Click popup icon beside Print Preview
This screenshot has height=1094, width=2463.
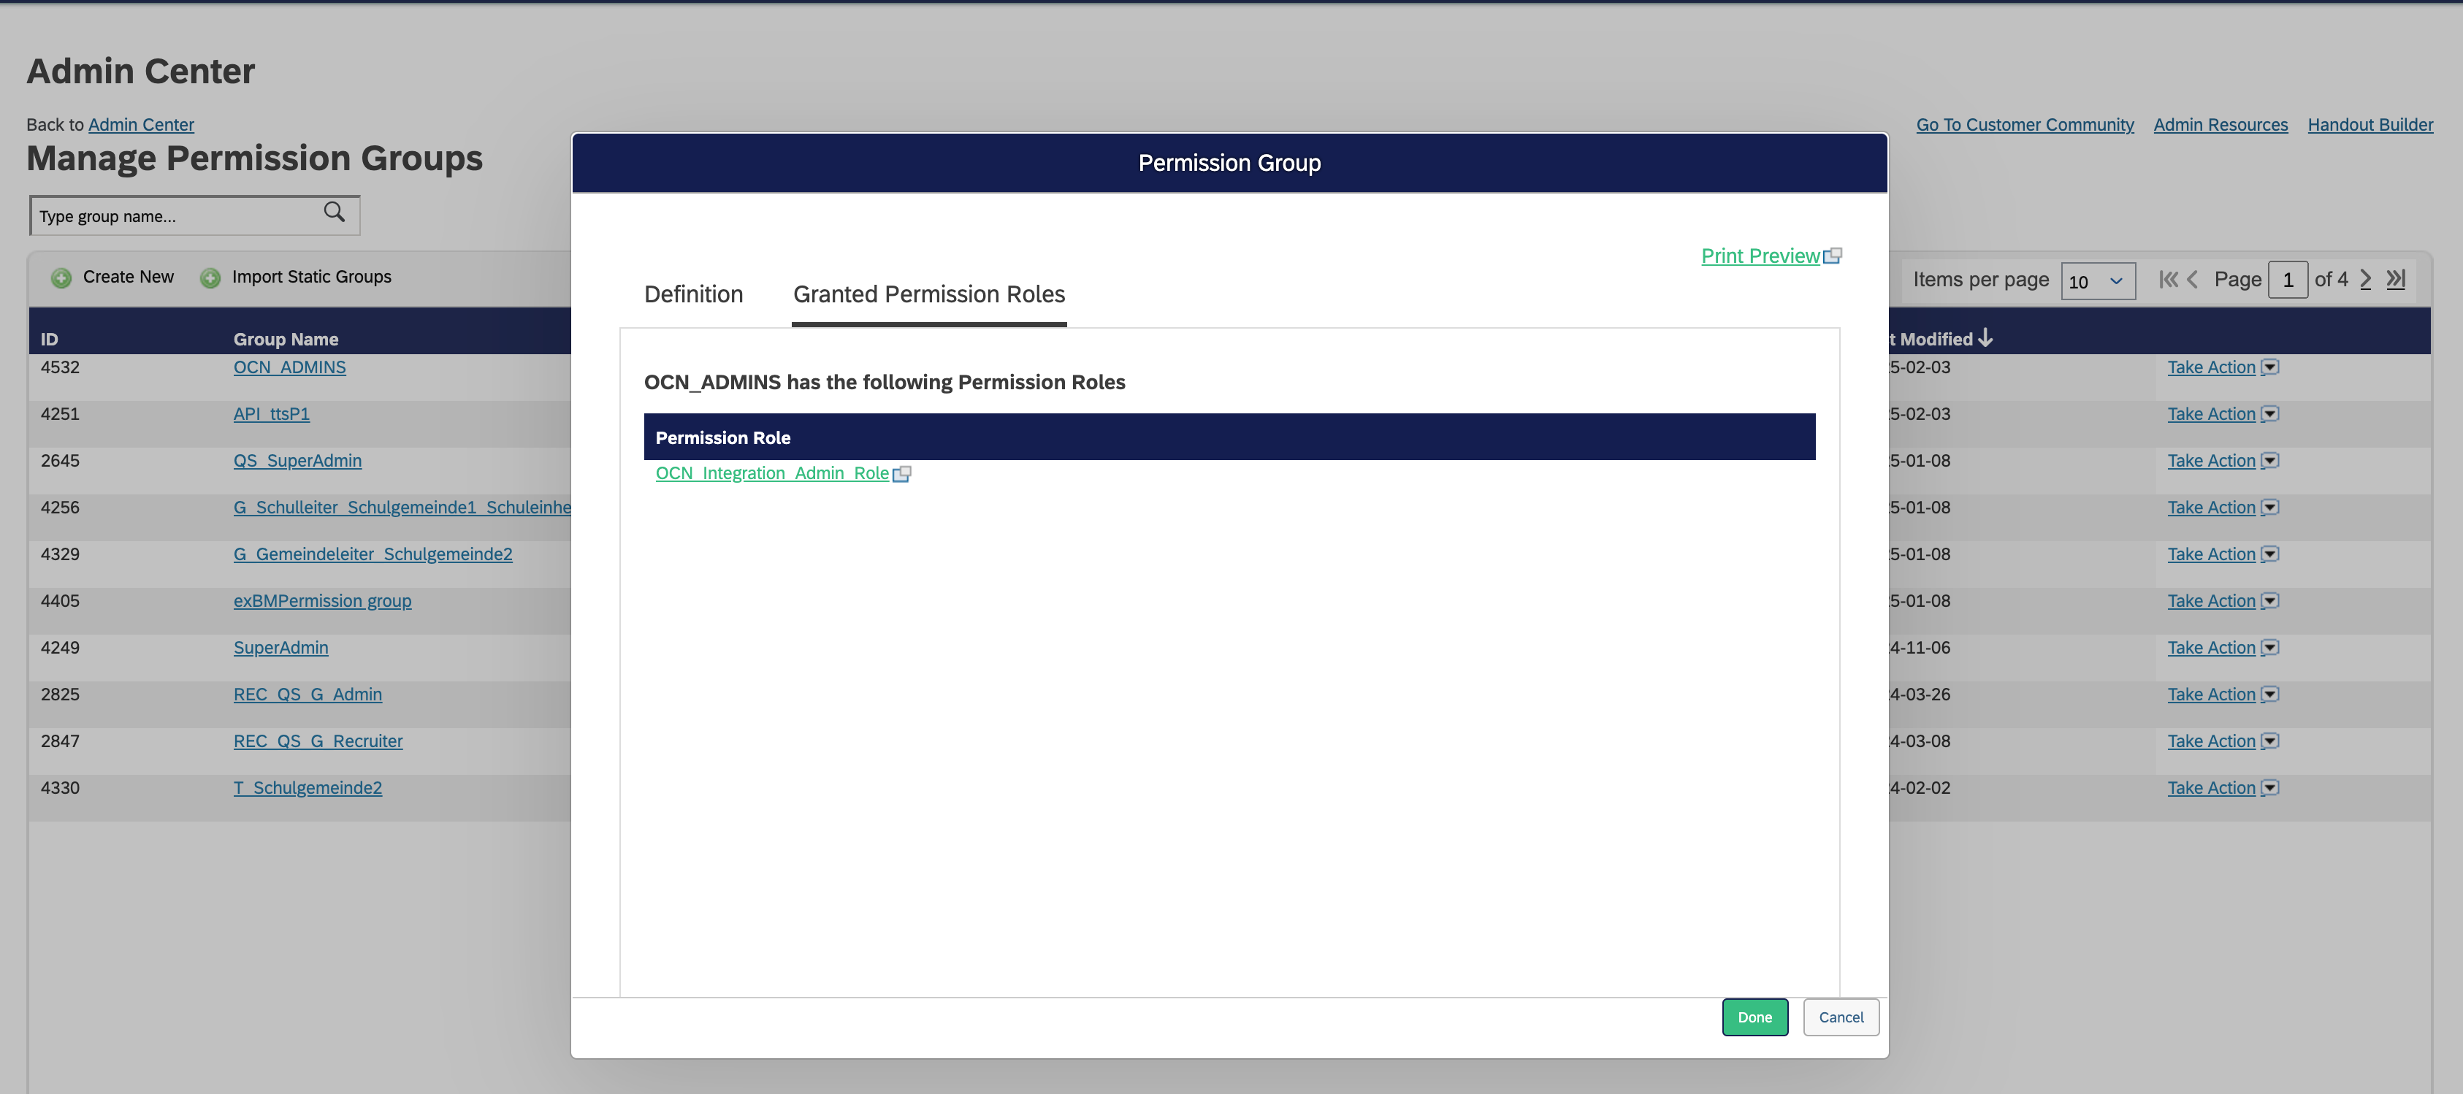tap(1832, 256)
